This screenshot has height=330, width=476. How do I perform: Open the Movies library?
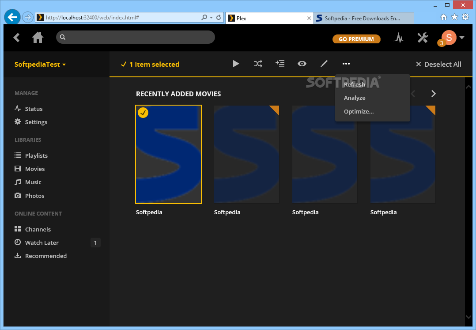[35, 169]
